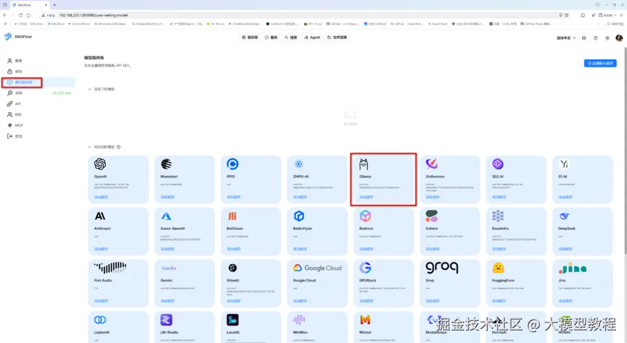The height and width of the screenshot is (343, 627).
Task: Click the Groq provider logo
Action: point(442,268)
